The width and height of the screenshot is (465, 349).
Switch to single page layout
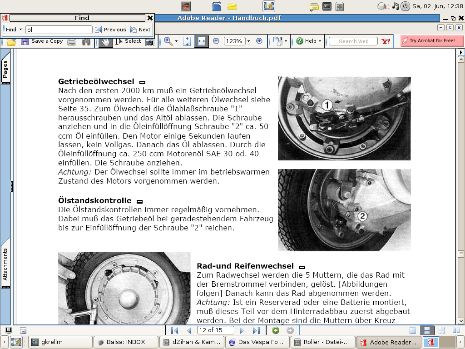(x=412, y=330)
